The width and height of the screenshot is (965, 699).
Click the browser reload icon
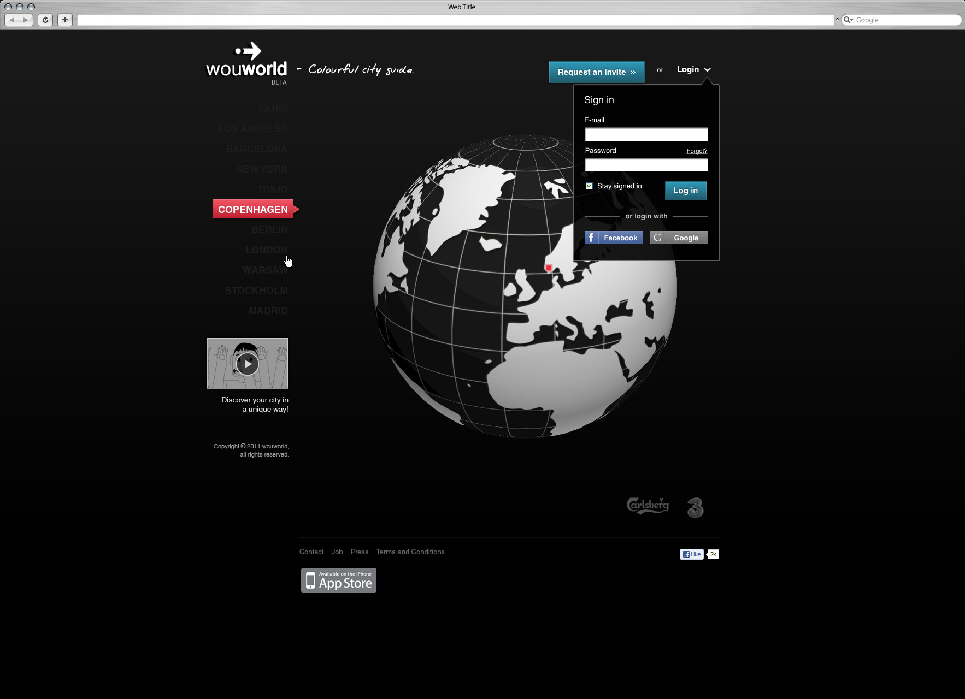45,20
